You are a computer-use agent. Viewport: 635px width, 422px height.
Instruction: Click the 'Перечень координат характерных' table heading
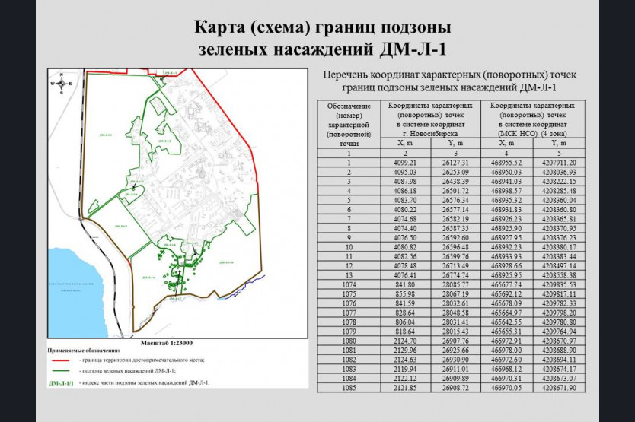click(449, 75)
